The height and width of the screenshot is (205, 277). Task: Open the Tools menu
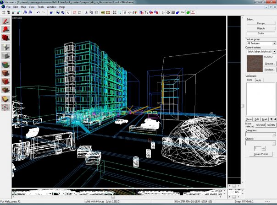[40, 7]
